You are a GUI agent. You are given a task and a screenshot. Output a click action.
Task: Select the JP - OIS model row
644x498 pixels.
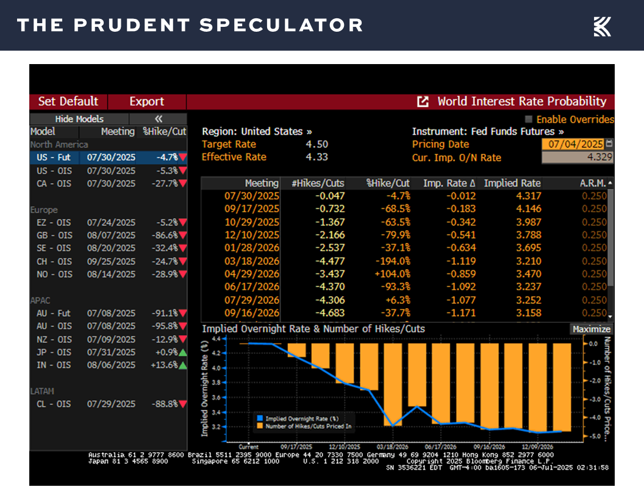click(x=109, y=352)
